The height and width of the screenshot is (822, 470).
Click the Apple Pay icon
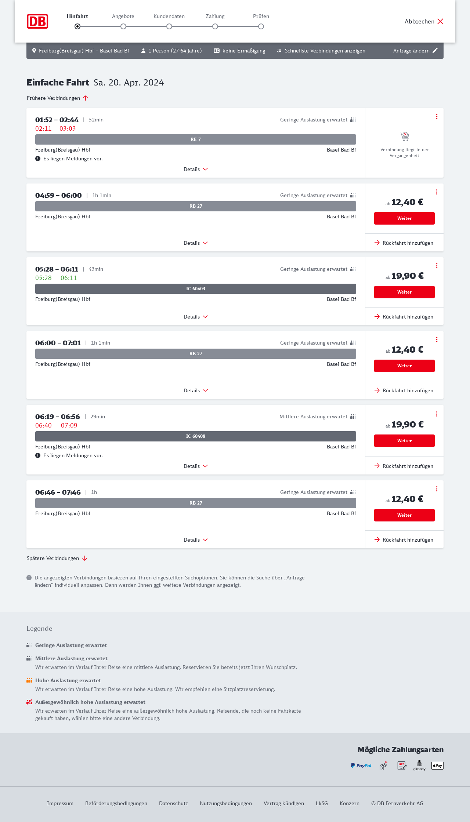pos(437,765)
